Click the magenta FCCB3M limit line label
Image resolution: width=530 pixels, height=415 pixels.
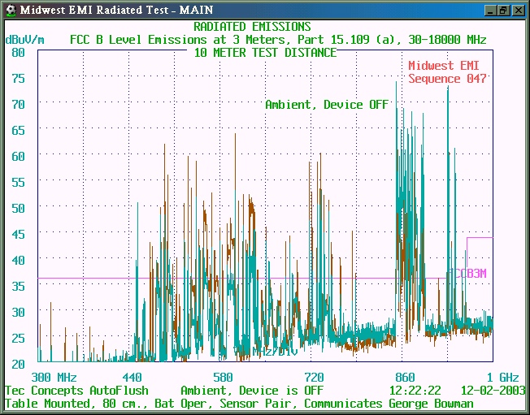(x=468, y=274)
